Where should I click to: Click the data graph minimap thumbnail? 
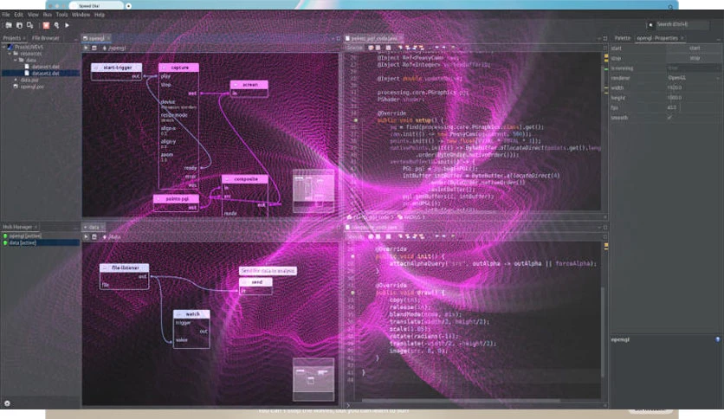coord(314,379)
